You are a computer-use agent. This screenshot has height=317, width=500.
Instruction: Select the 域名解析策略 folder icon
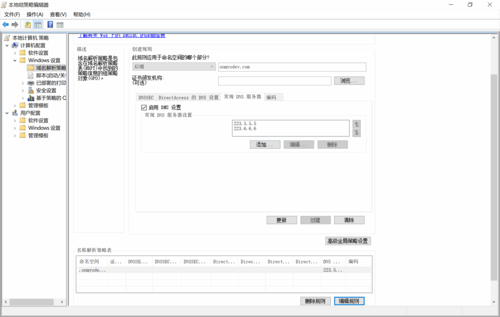(x=31, y=67)
